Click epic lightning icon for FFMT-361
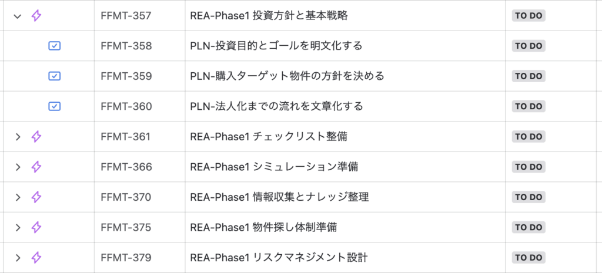Image resolution: width=602 pixels, height=273 pixels. pyautogui.click(x=36, y=136)
